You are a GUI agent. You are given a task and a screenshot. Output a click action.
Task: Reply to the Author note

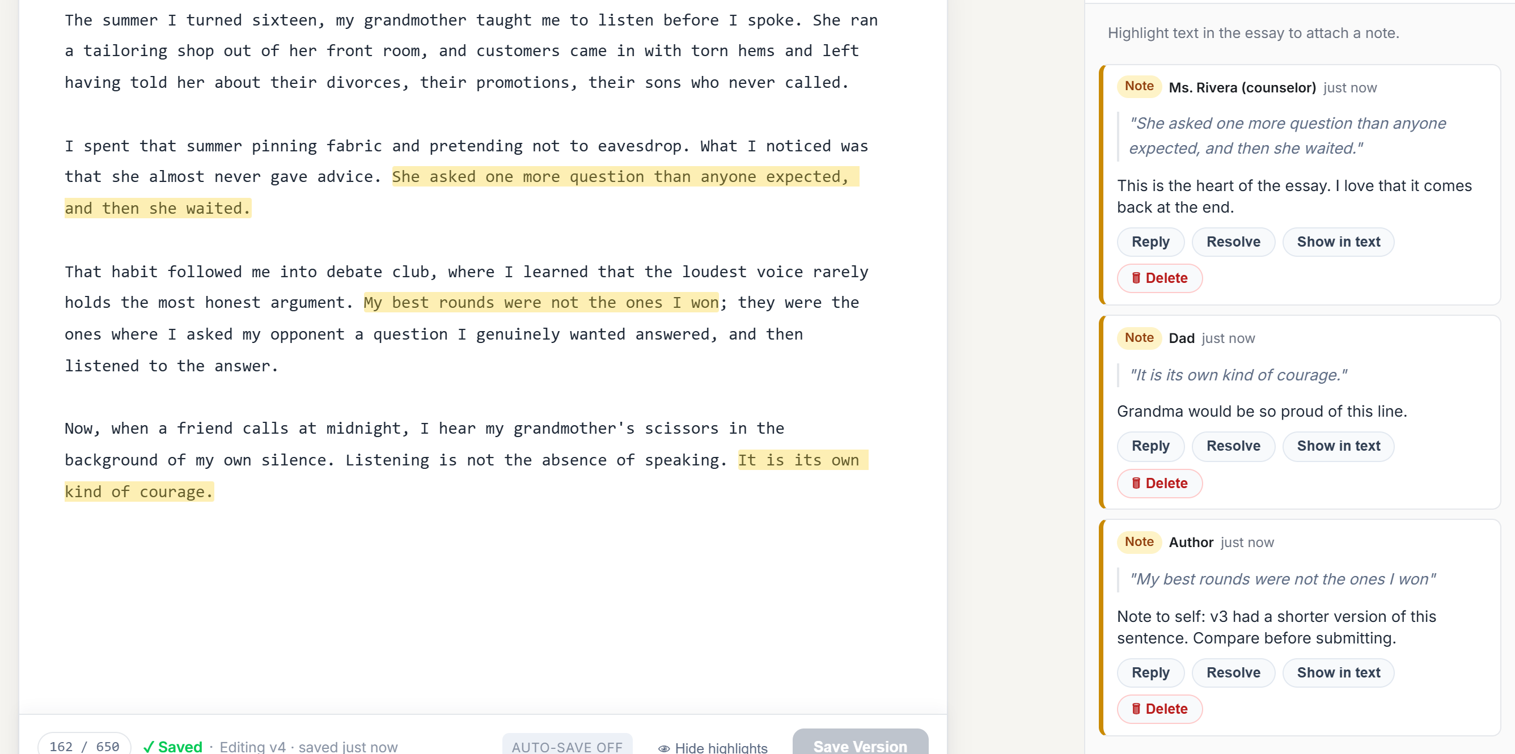pyautogui.click(x=1150, y=672)
